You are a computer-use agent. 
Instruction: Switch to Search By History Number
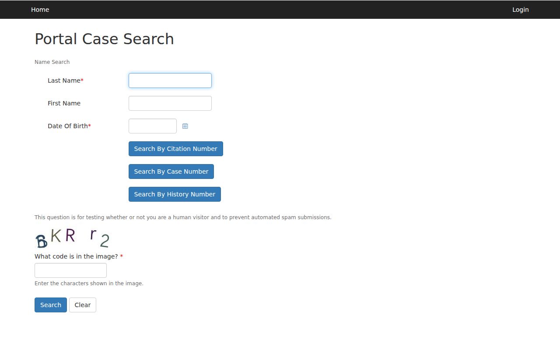(175, 194)
